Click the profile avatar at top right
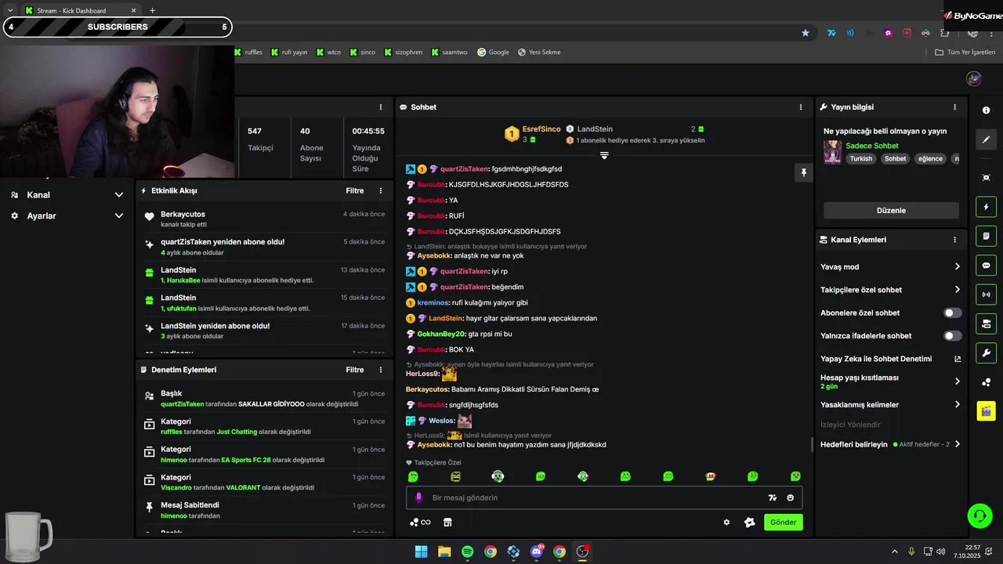The image size is (1003, 564). pos(973,78)
